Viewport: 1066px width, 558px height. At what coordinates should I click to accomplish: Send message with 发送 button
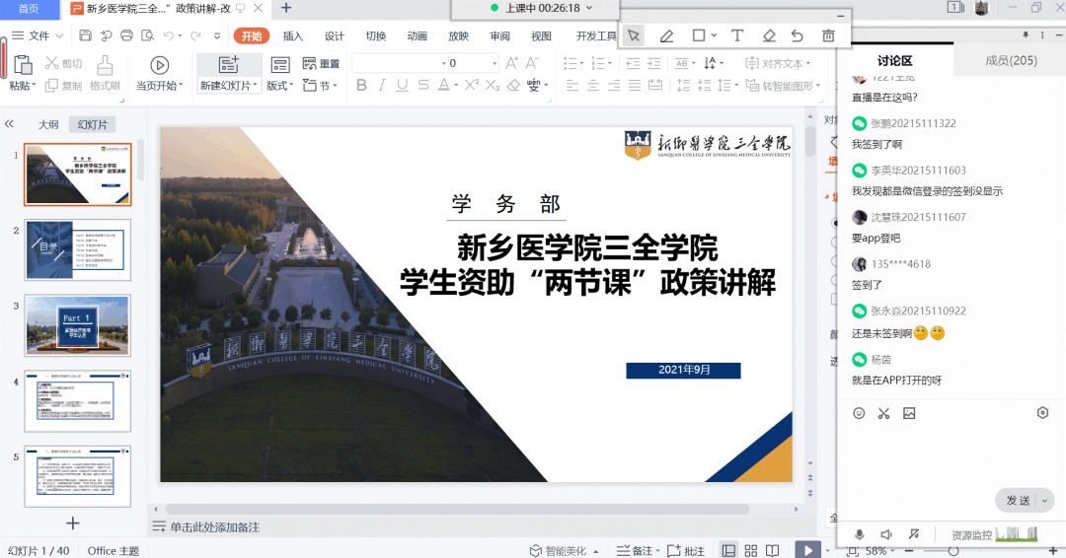1018,501
